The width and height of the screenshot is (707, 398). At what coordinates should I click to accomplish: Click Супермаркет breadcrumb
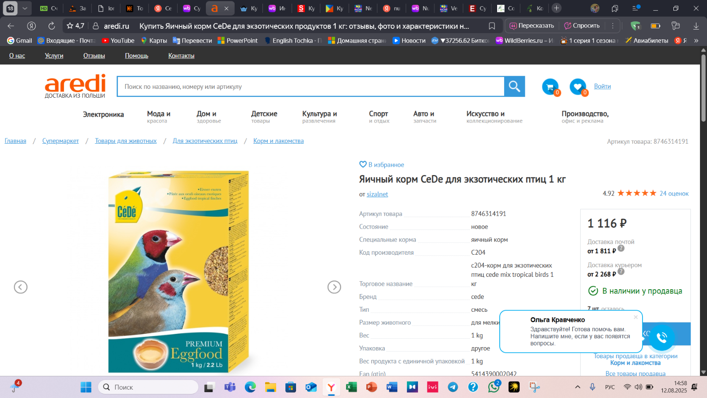pyautogui.click(x=61, y=141)
